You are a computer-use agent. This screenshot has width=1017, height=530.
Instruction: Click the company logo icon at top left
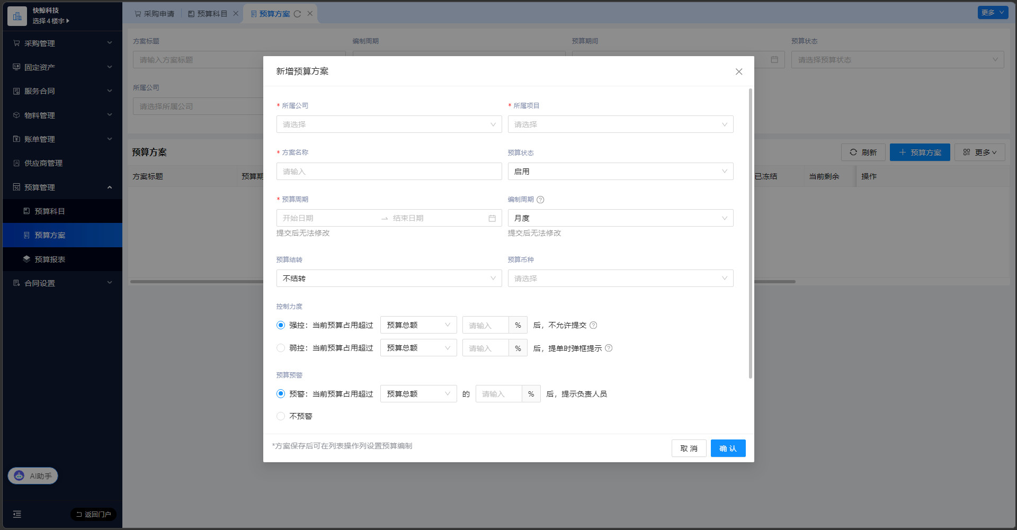tap(17, 16)
